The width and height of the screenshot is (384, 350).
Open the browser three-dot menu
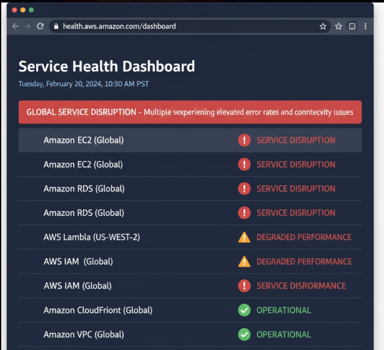click(365, 26)
